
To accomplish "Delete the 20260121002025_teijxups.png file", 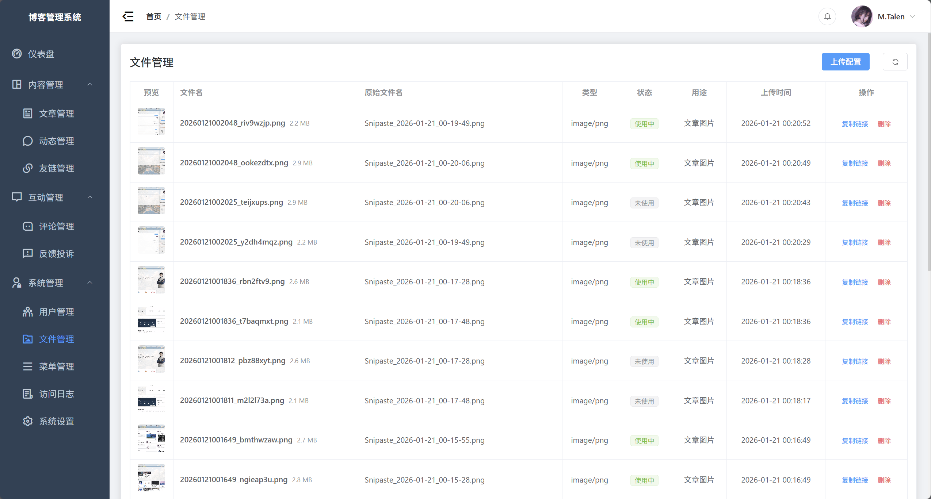I will 884,203.
